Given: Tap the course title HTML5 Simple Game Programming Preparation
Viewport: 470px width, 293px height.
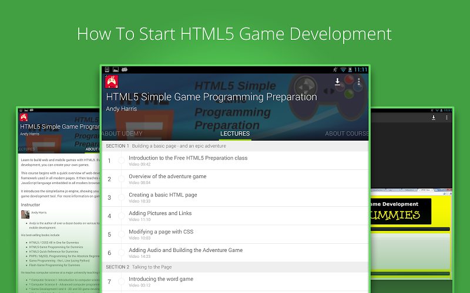Looking at the screenshot, I should (x=211, y=97).
